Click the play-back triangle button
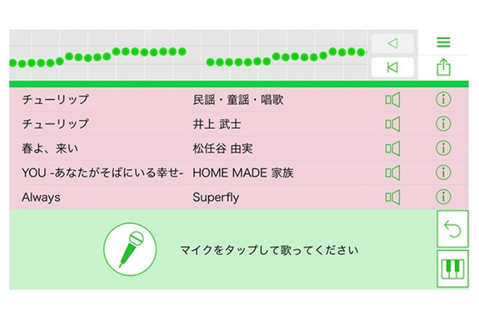479x319 pixels. coord(392,43)
